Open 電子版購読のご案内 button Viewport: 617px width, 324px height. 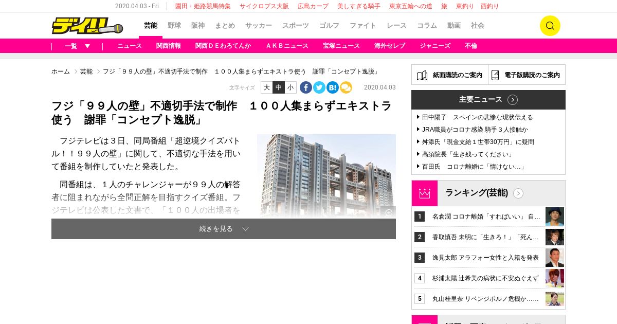click(527, 75)
